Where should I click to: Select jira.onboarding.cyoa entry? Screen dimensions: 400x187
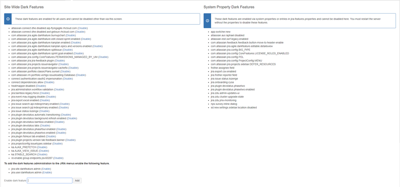[x=222, y=82]
